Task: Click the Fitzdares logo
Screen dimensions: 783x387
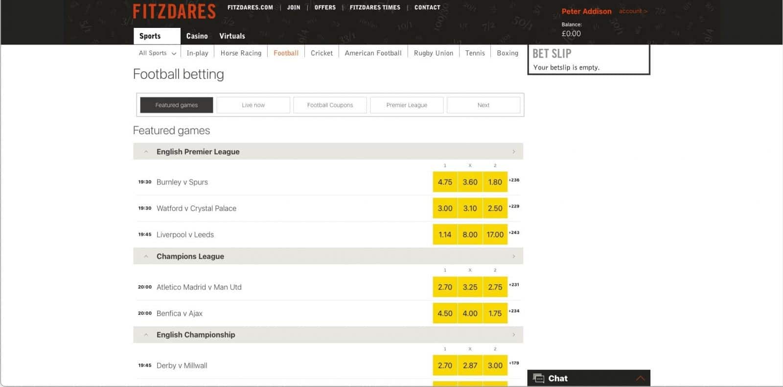Action: (174, 12)
